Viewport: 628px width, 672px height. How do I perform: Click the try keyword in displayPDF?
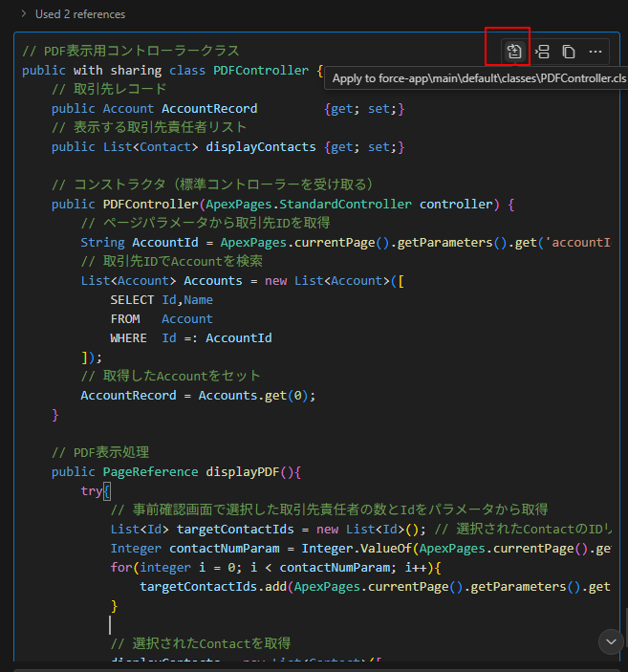tap(93, 490)
